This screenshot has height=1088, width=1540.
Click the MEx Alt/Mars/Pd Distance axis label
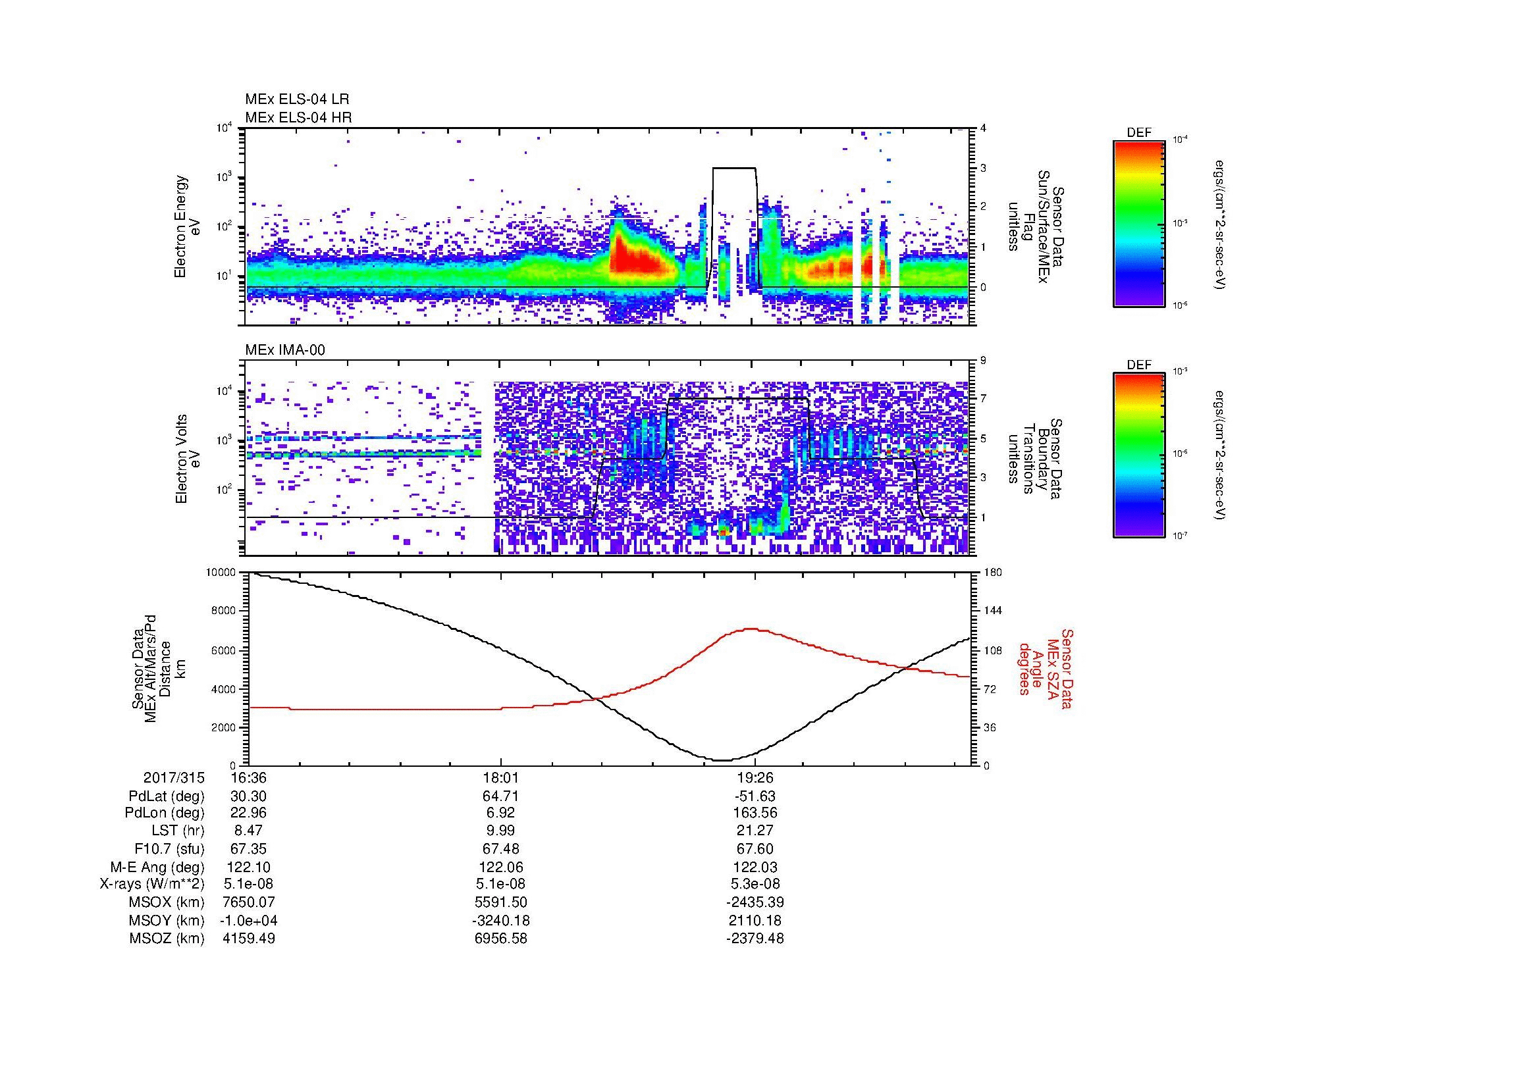[x=159, y=668]
